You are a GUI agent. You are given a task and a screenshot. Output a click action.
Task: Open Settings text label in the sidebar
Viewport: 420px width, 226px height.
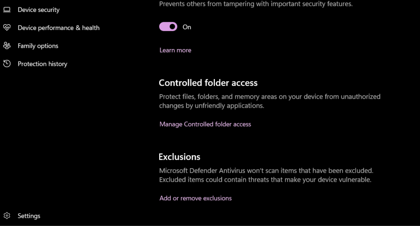tap(29, 216)
